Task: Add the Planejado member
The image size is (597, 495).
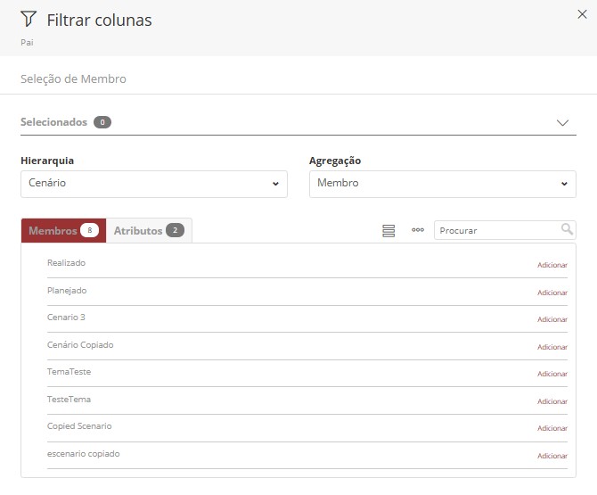Action: (552, 293)
